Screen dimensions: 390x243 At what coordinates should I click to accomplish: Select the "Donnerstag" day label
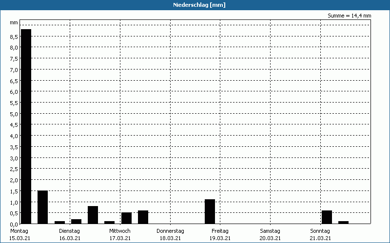[x=170, y=231]
